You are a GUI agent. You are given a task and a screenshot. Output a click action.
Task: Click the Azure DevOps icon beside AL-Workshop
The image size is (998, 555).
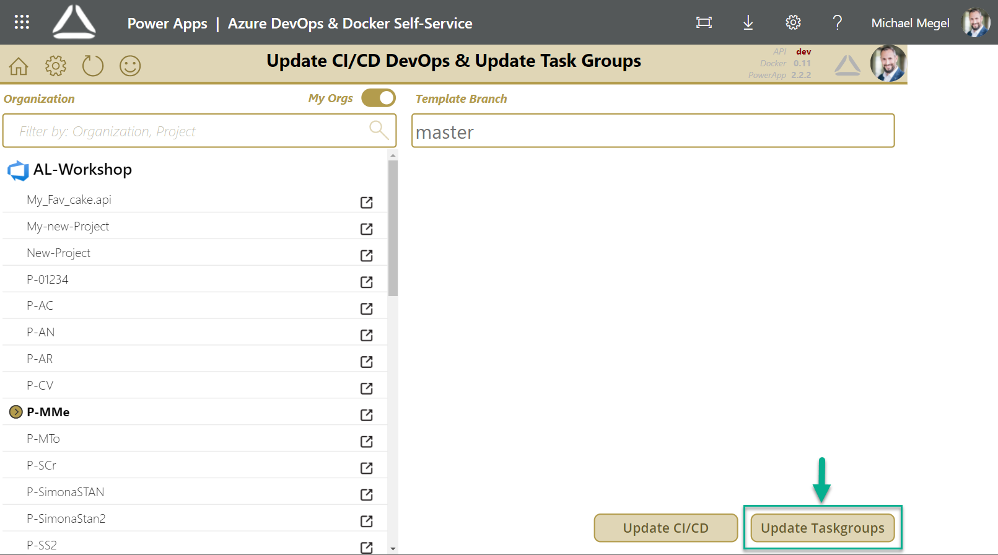[18, 170]
